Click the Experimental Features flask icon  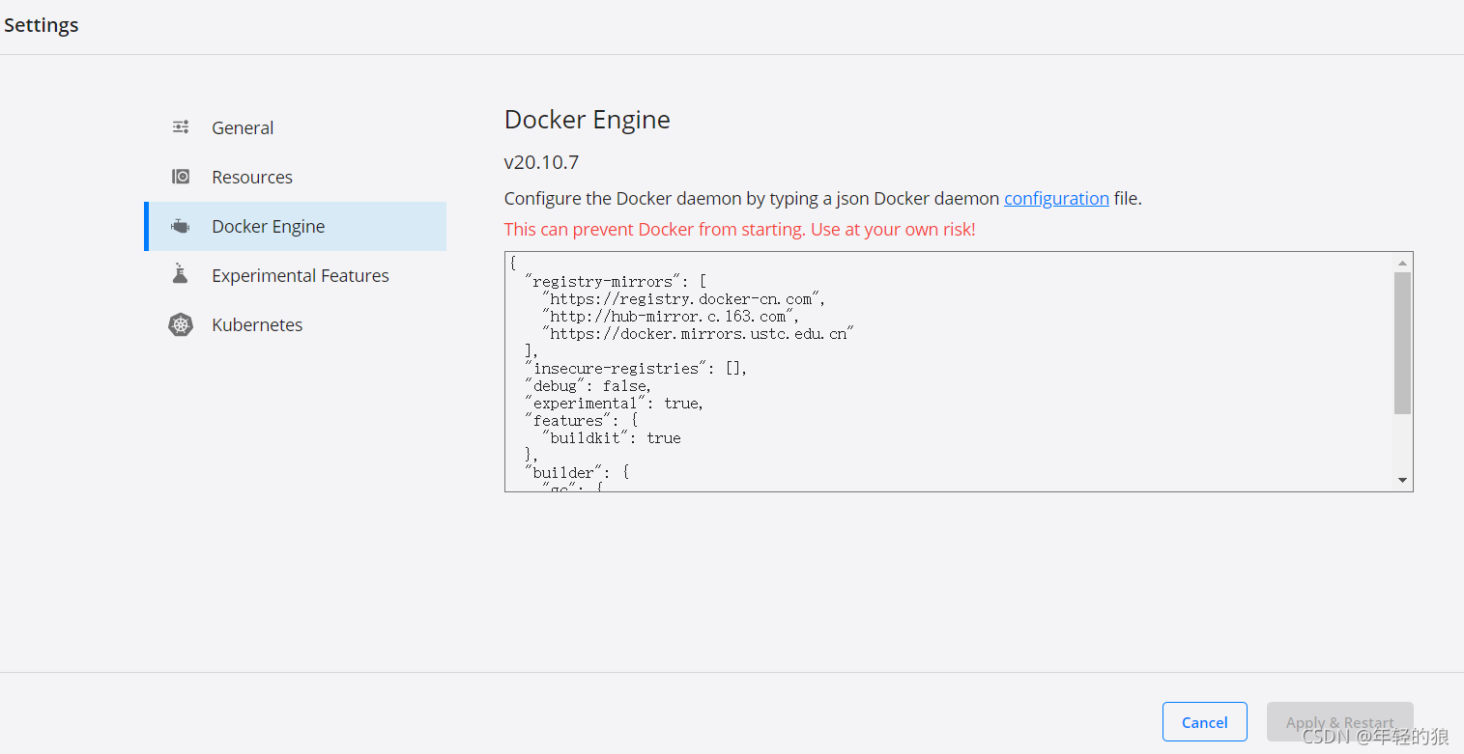pos(181,275)
